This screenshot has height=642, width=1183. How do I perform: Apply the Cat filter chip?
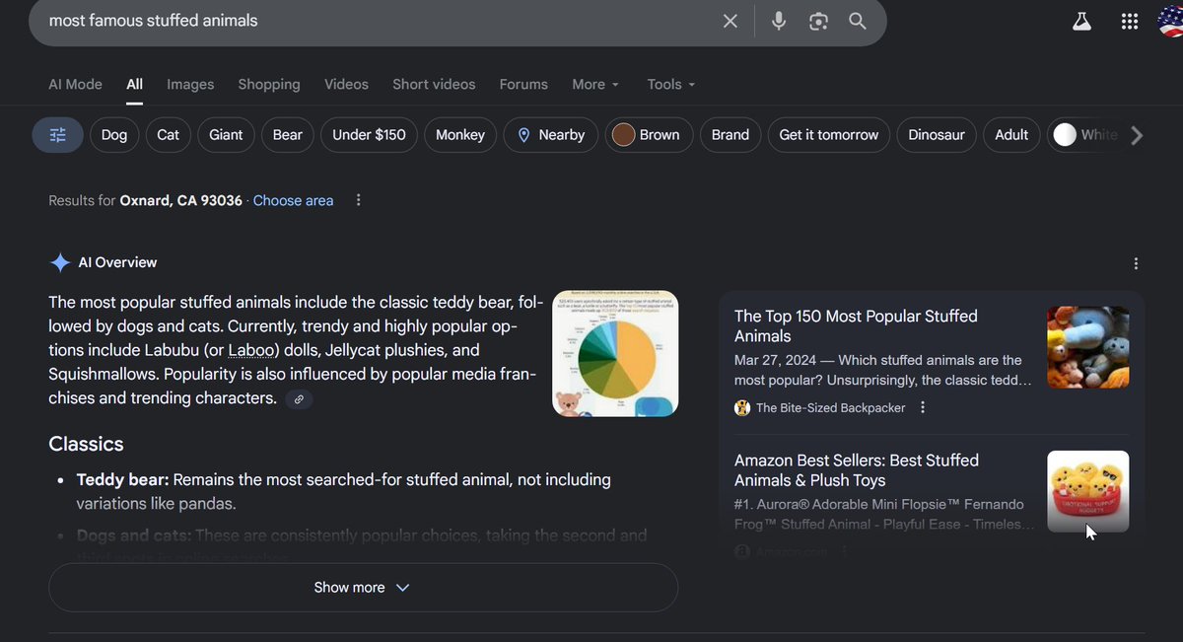169,135
